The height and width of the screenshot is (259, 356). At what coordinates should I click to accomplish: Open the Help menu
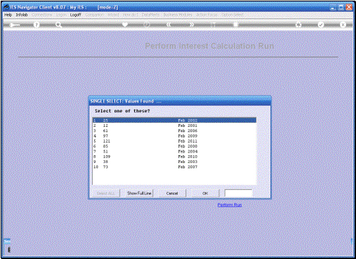pyautogui.click(x=8, y=14)
